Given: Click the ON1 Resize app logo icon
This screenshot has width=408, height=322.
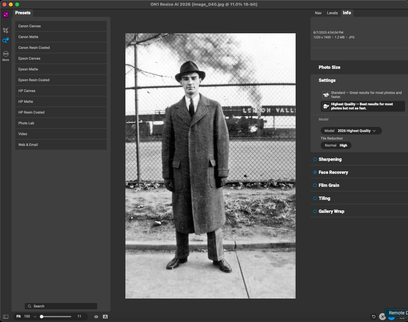Looking at the screenshot, I should (6, 15).
